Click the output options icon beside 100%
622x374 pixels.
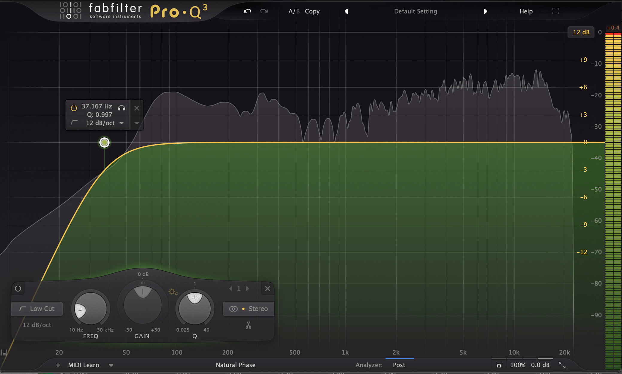[499, 365]
